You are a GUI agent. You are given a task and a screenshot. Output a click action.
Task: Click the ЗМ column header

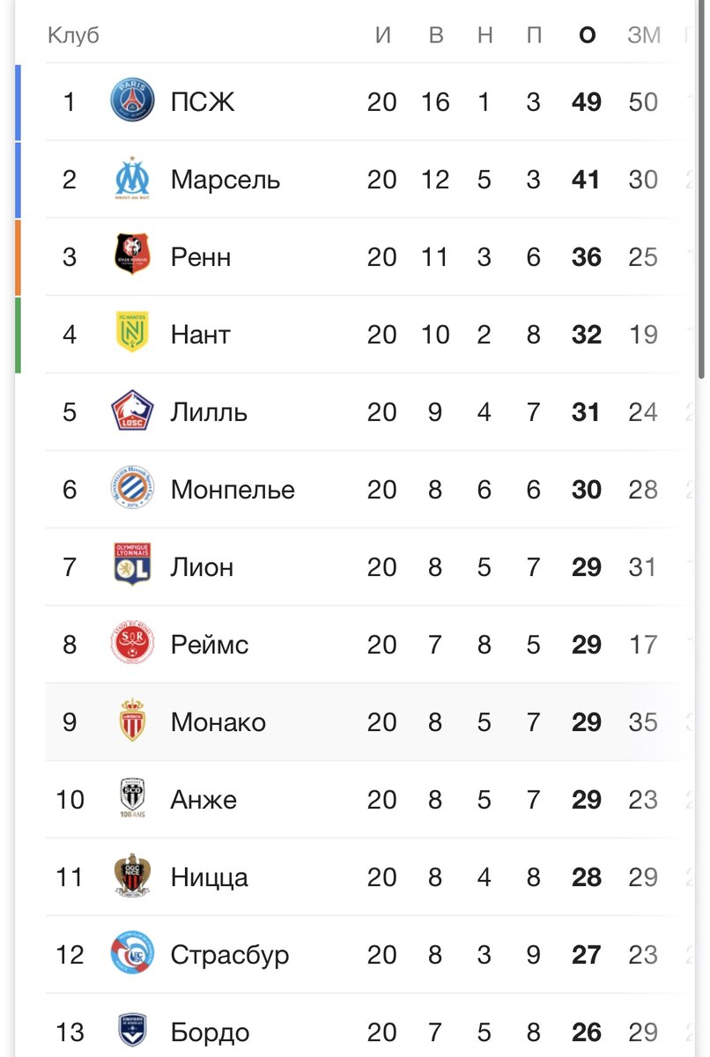click(644, 36)
